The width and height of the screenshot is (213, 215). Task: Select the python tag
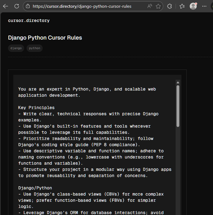35,48
